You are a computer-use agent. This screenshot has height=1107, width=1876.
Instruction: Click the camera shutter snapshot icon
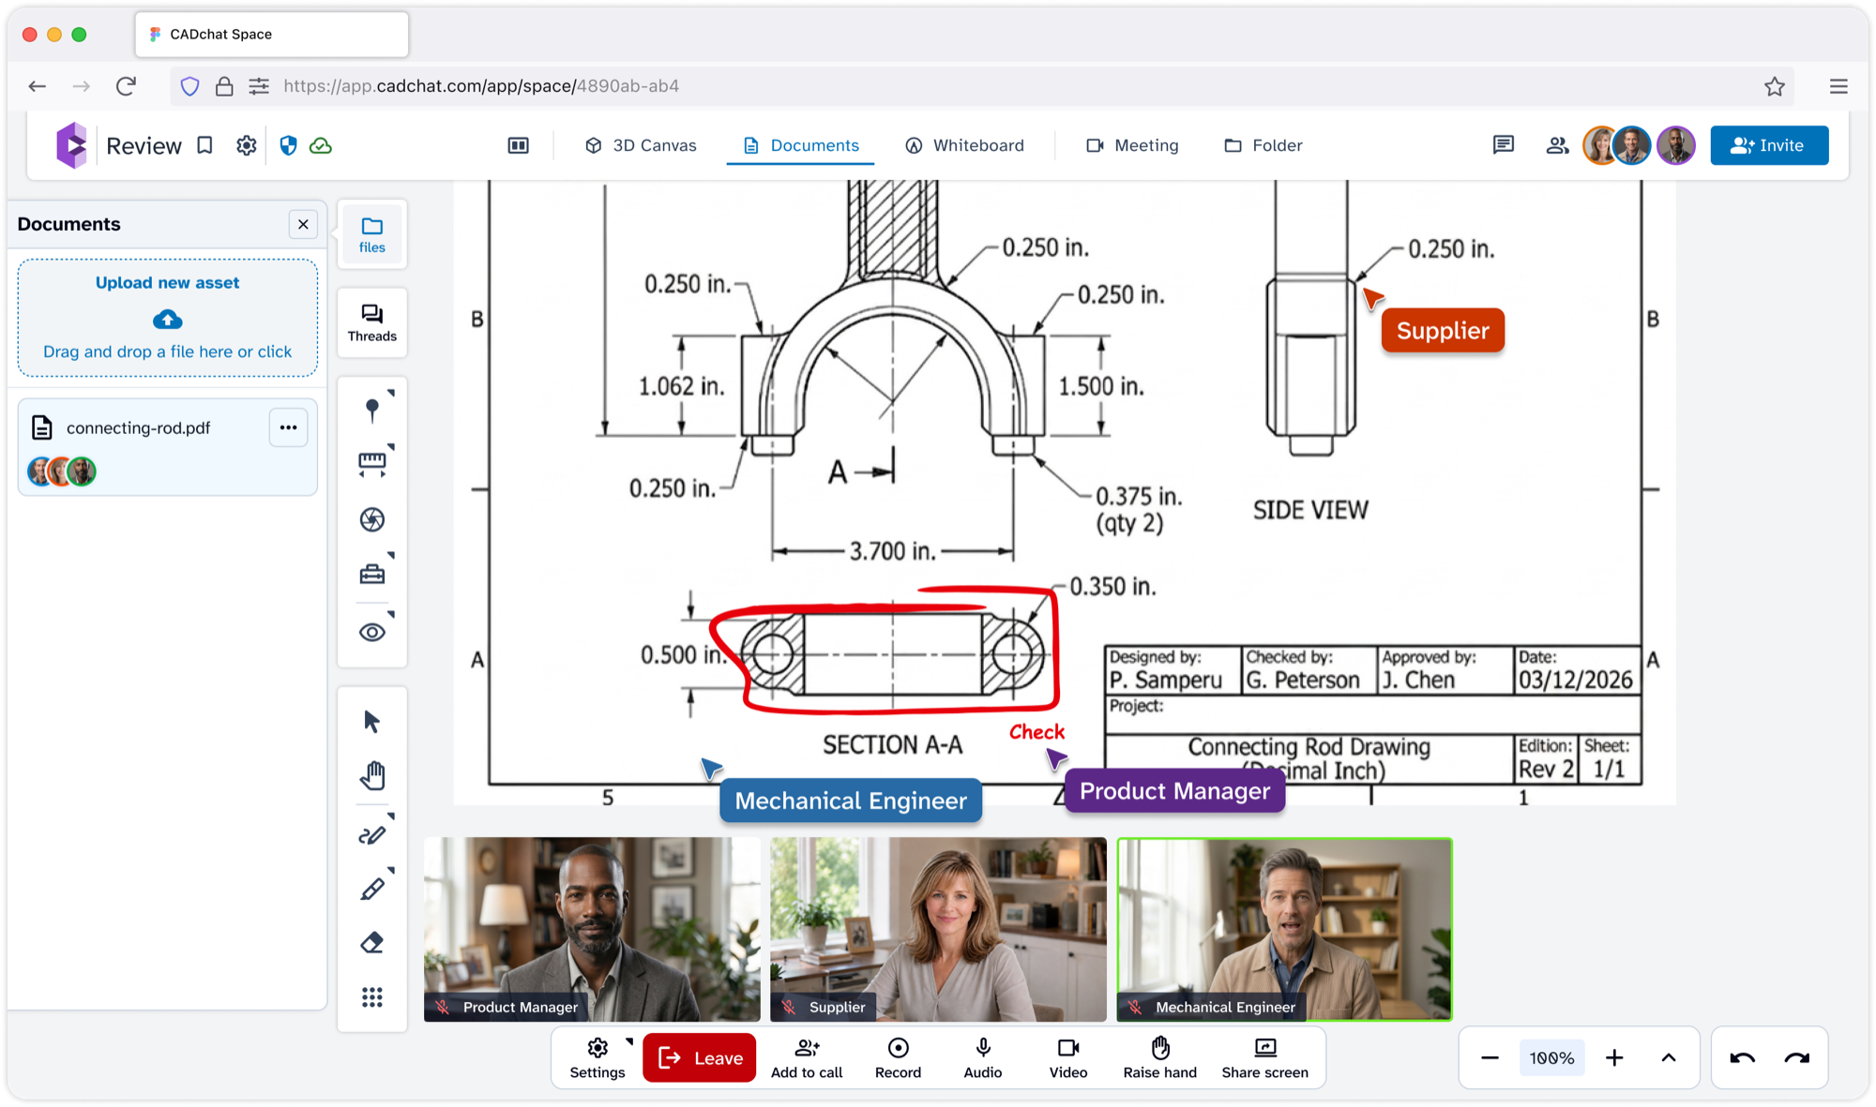(x=372, y=519)
